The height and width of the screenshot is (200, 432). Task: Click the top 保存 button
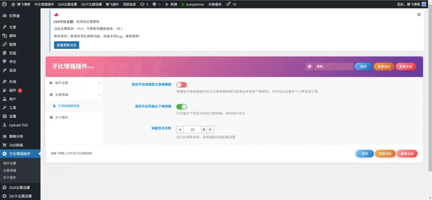363,67
